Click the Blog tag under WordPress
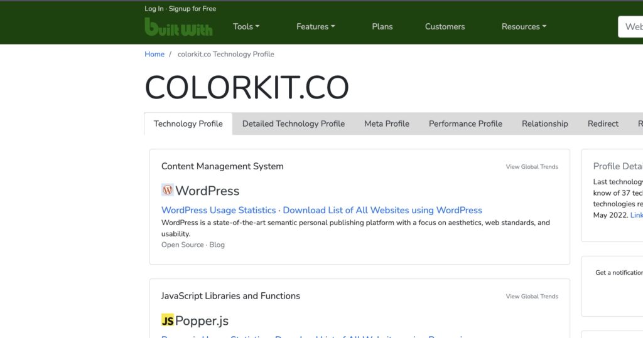643x338 pixels. click(217, 245)
